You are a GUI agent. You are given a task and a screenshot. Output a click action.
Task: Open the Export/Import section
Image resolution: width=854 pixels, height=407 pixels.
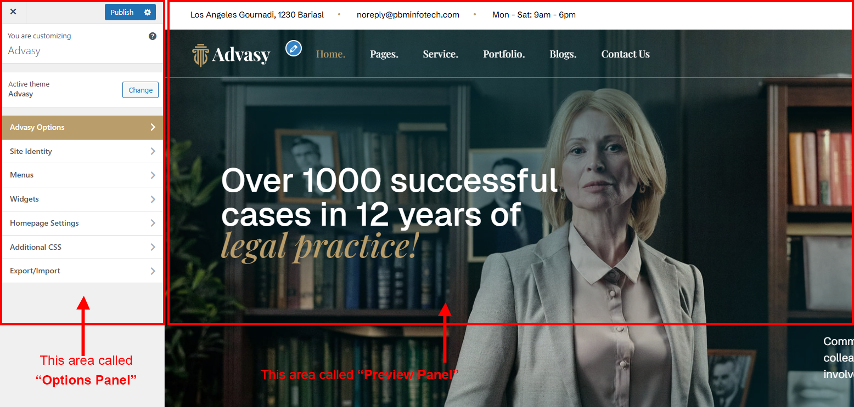tap(82, 271)
